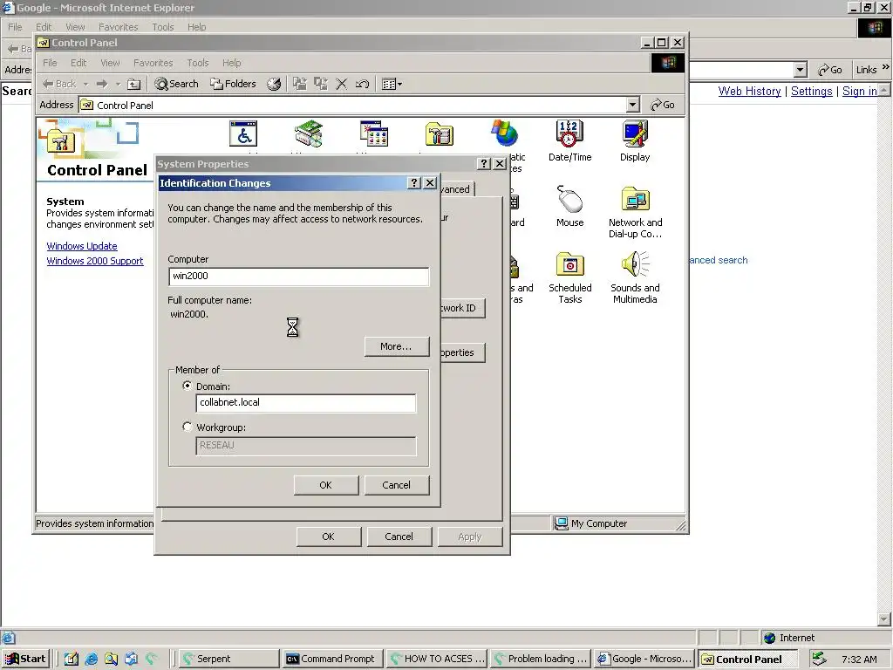Open the Add/Remove Hardware icon
Screen dimensions: 893x670
point(309,133)
